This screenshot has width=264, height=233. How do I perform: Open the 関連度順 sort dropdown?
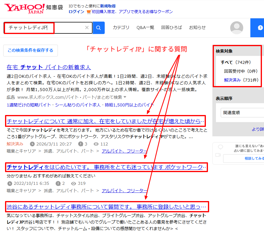[x=242, y=113]
